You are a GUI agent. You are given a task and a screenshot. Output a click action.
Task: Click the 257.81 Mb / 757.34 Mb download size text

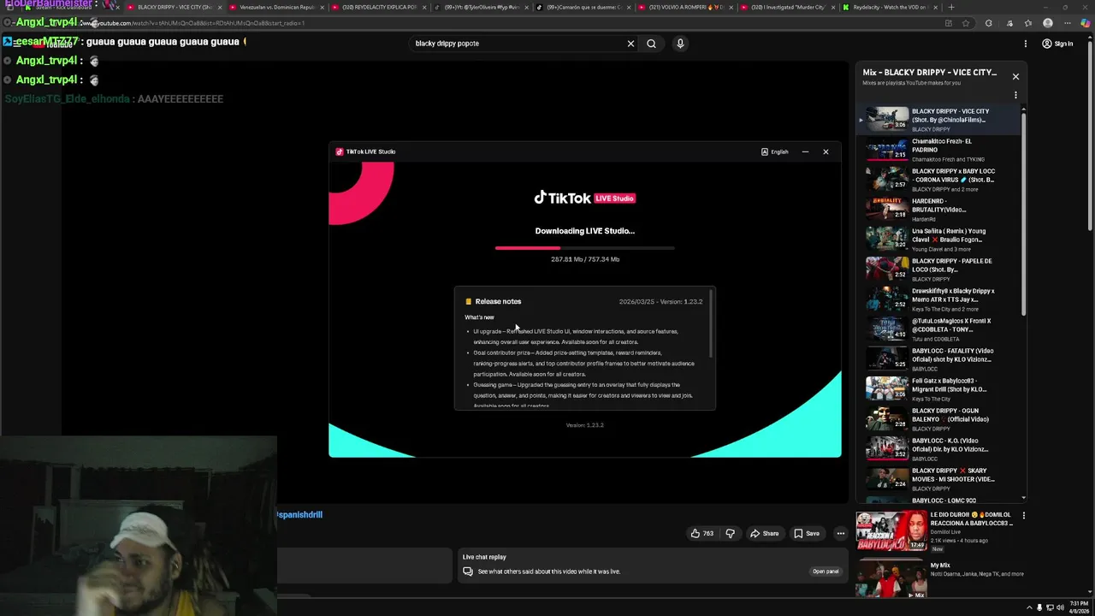[x=585, y=259]
